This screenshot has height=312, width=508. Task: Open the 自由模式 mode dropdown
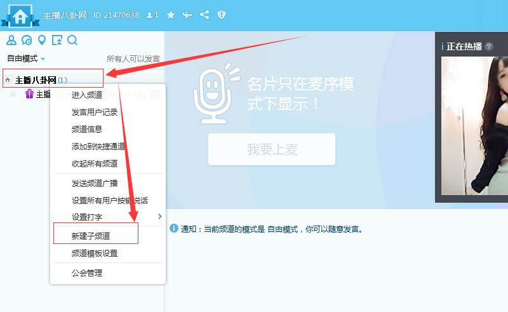25,58
